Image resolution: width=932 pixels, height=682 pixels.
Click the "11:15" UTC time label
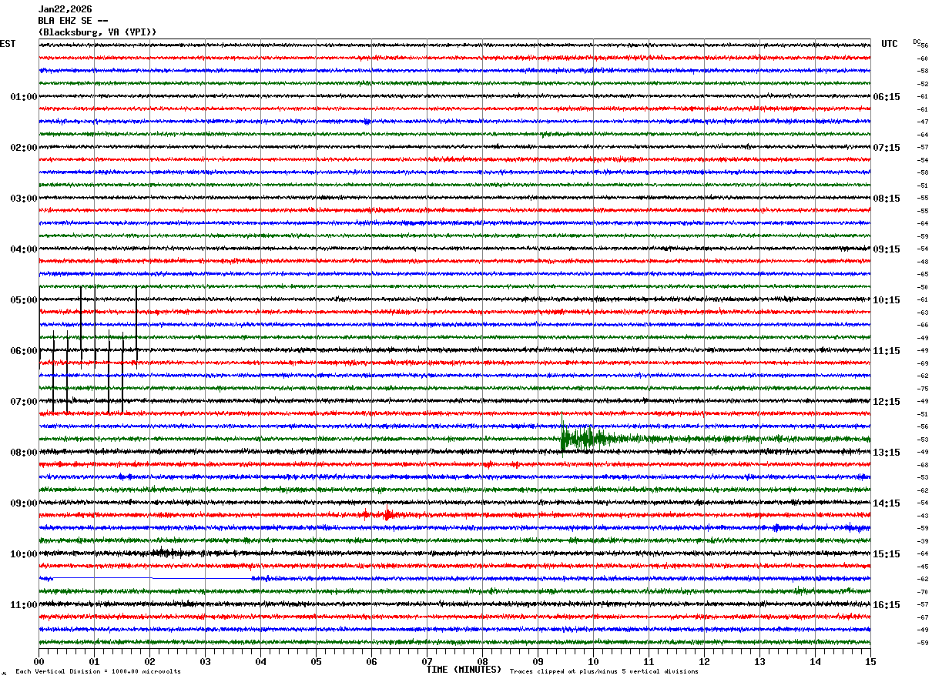tap(887, 351)
